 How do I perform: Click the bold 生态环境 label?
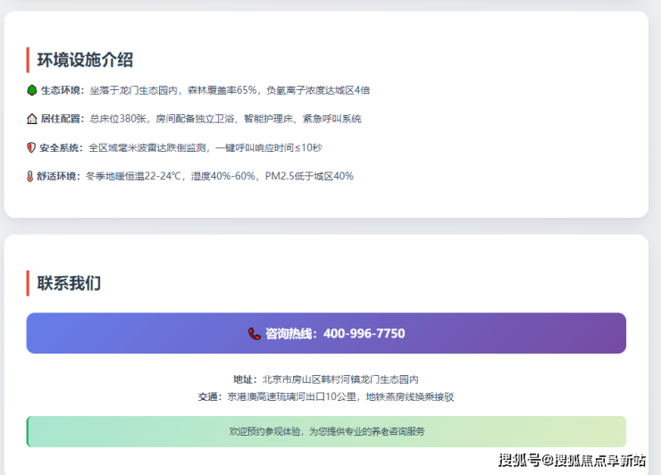click(63, 90)
